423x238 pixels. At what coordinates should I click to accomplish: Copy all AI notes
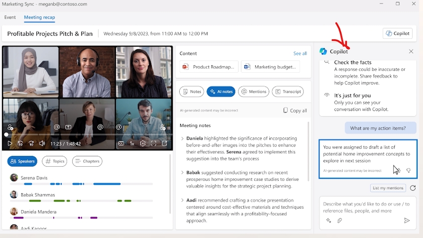pyautogui.click(x=295, y=111)
